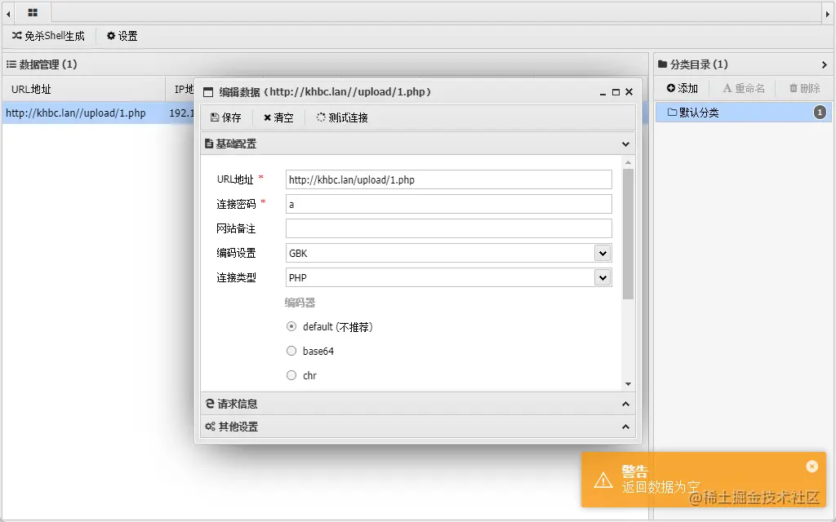Click the 重命名 rename button
The height and width of the screenshot is (522, 836).
click(743, 88)
